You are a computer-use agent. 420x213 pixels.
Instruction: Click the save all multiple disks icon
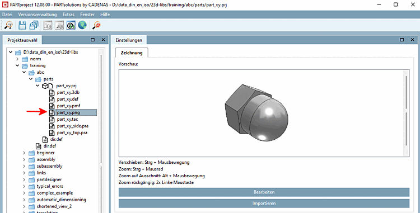pyautogui.click(x=34, y=25)
